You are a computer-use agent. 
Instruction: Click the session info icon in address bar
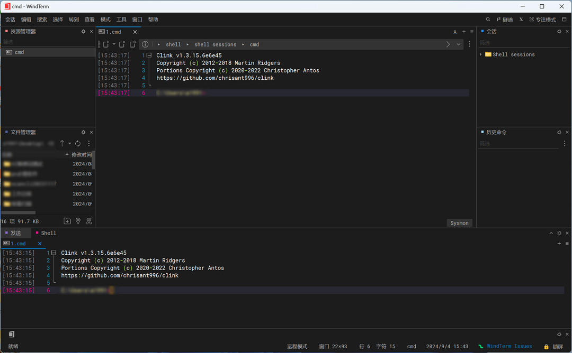[x=145, y=44]
